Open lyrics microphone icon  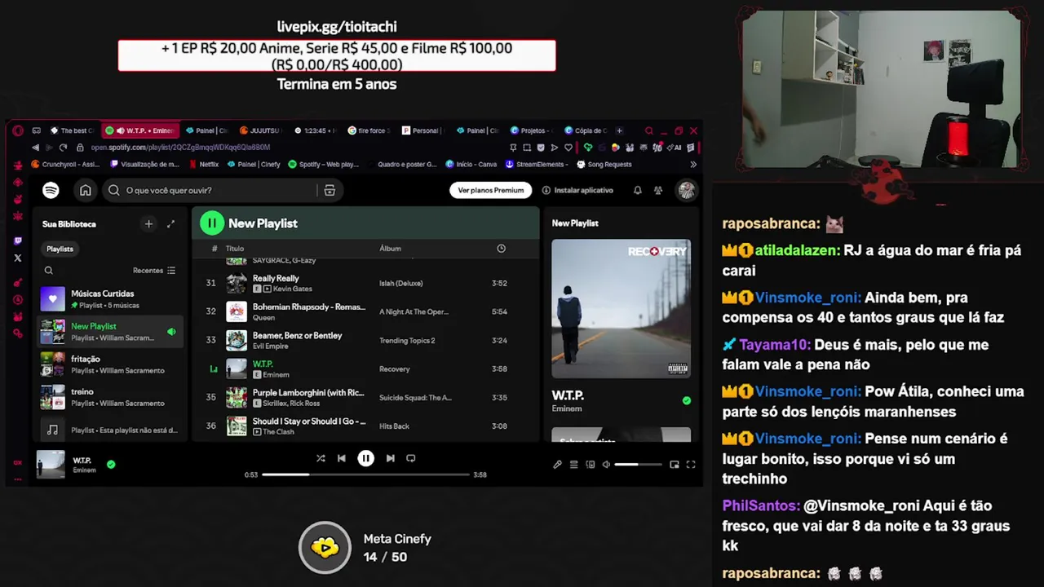(557, 465)
